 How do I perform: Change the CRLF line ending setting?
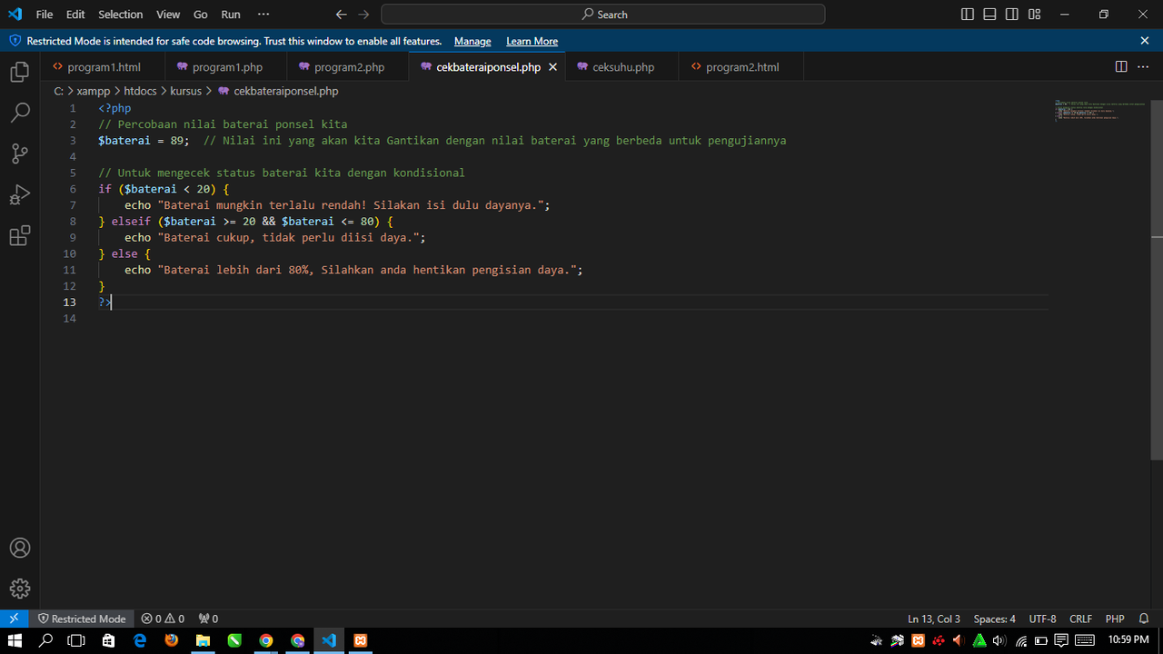(1080, 619)
